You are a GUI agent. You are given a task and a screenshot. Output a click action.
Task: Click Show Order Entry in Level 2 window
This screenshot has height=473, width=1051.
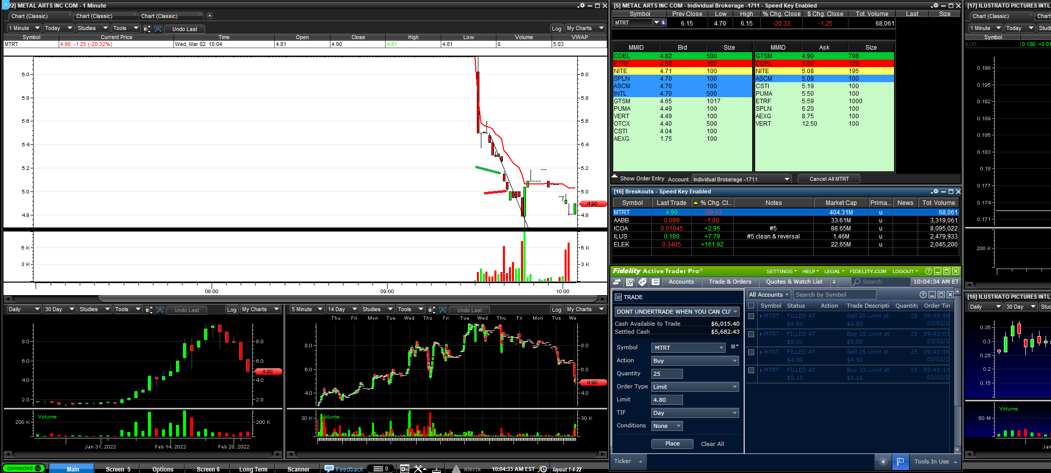(642, 178)
